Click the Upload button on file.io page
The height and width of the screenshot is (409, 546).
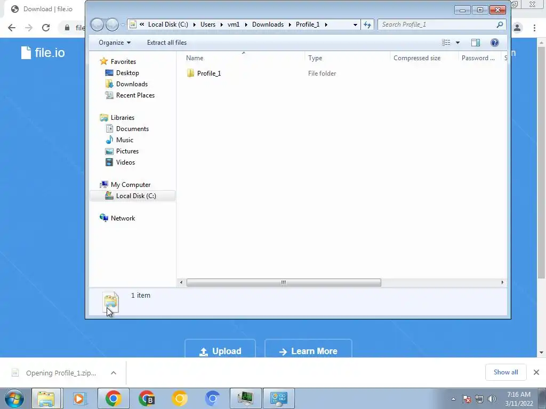pyautogui.click(x=220, y=349)
